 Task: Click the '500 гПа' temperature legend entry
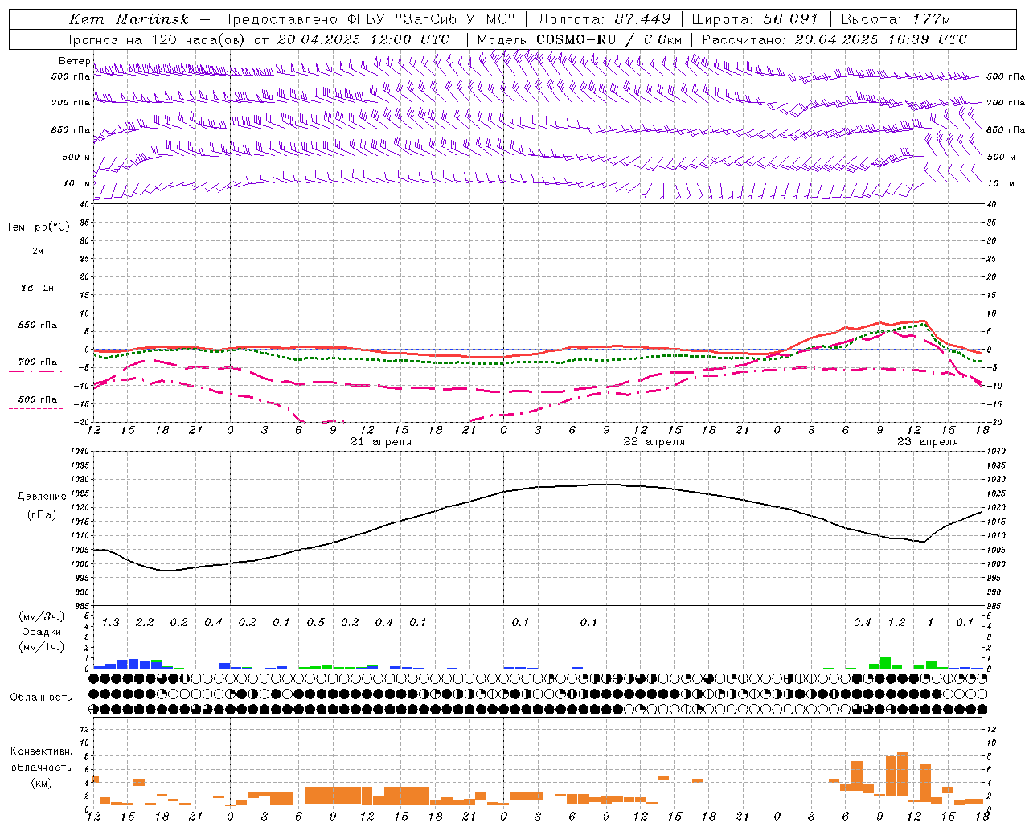pos(38,399)
